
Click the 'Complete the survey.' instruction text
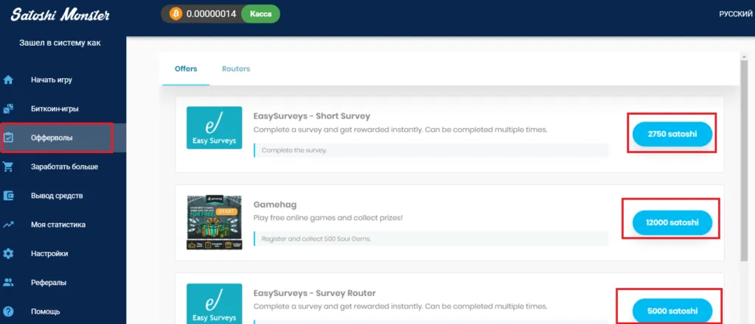(x=294, y=150)
